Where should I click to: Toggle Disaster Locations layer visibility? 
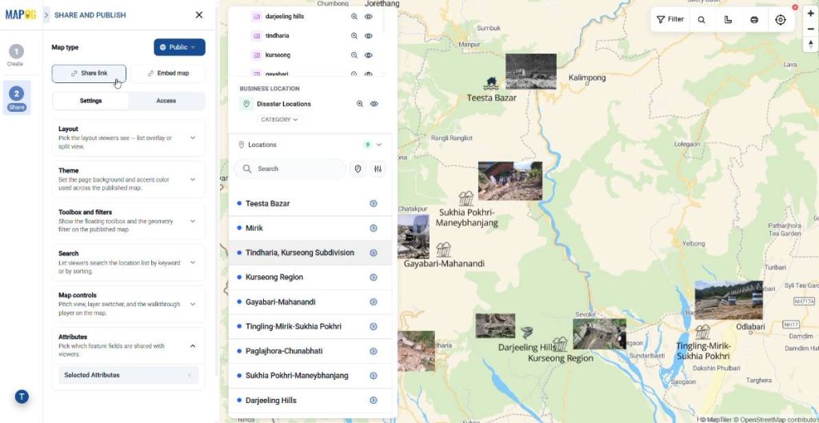pyautogui.click(x=374, y=104)
